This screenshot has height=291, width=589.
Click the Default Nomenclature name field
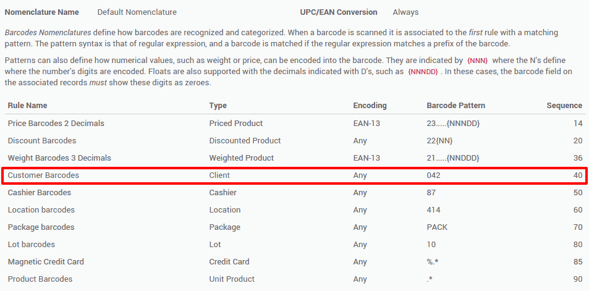tap(137, 12)
